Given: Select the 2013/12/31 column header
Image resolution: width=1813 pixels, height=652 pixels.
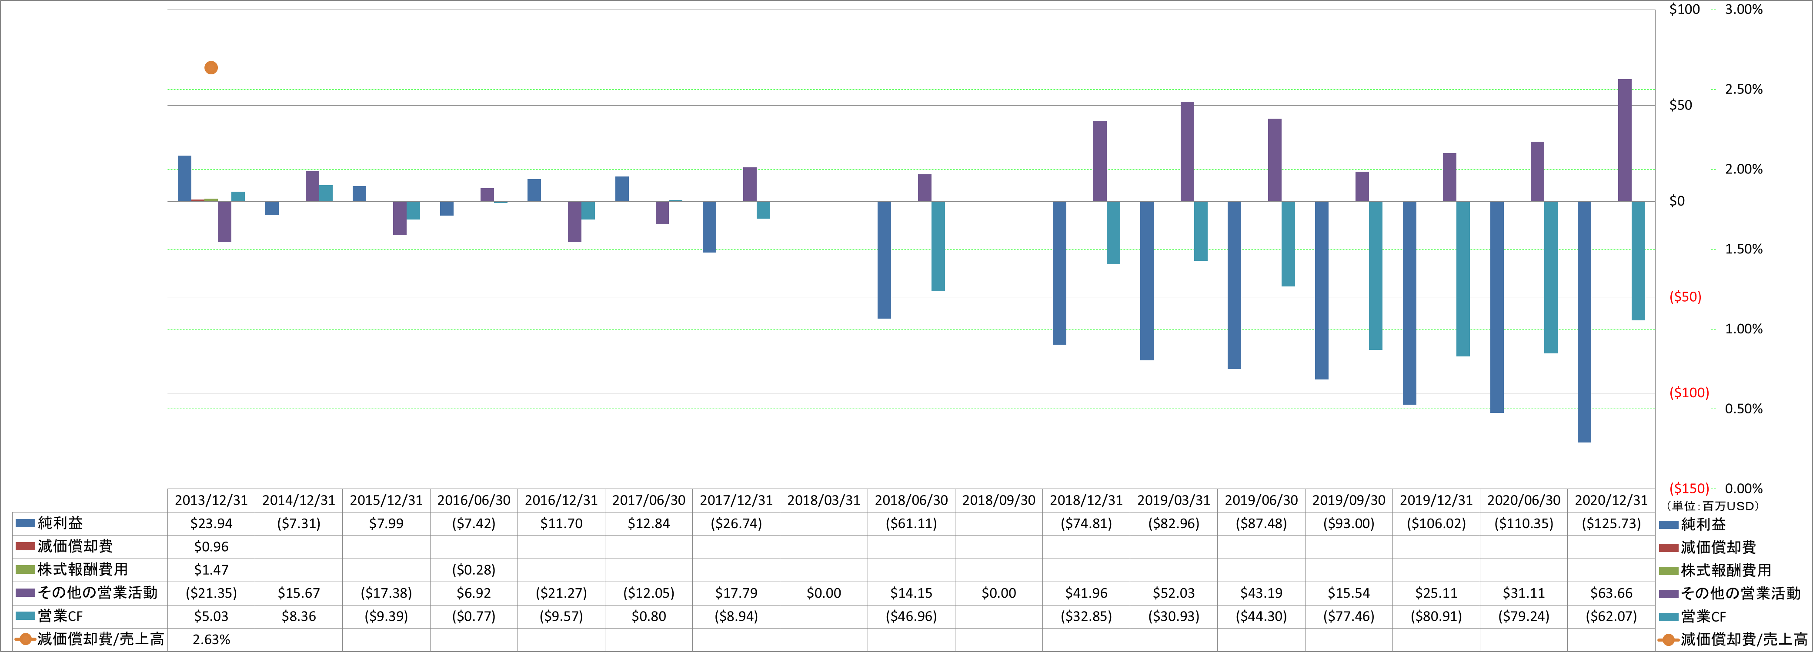Looking at the screenshot, I should click(211, 500).
